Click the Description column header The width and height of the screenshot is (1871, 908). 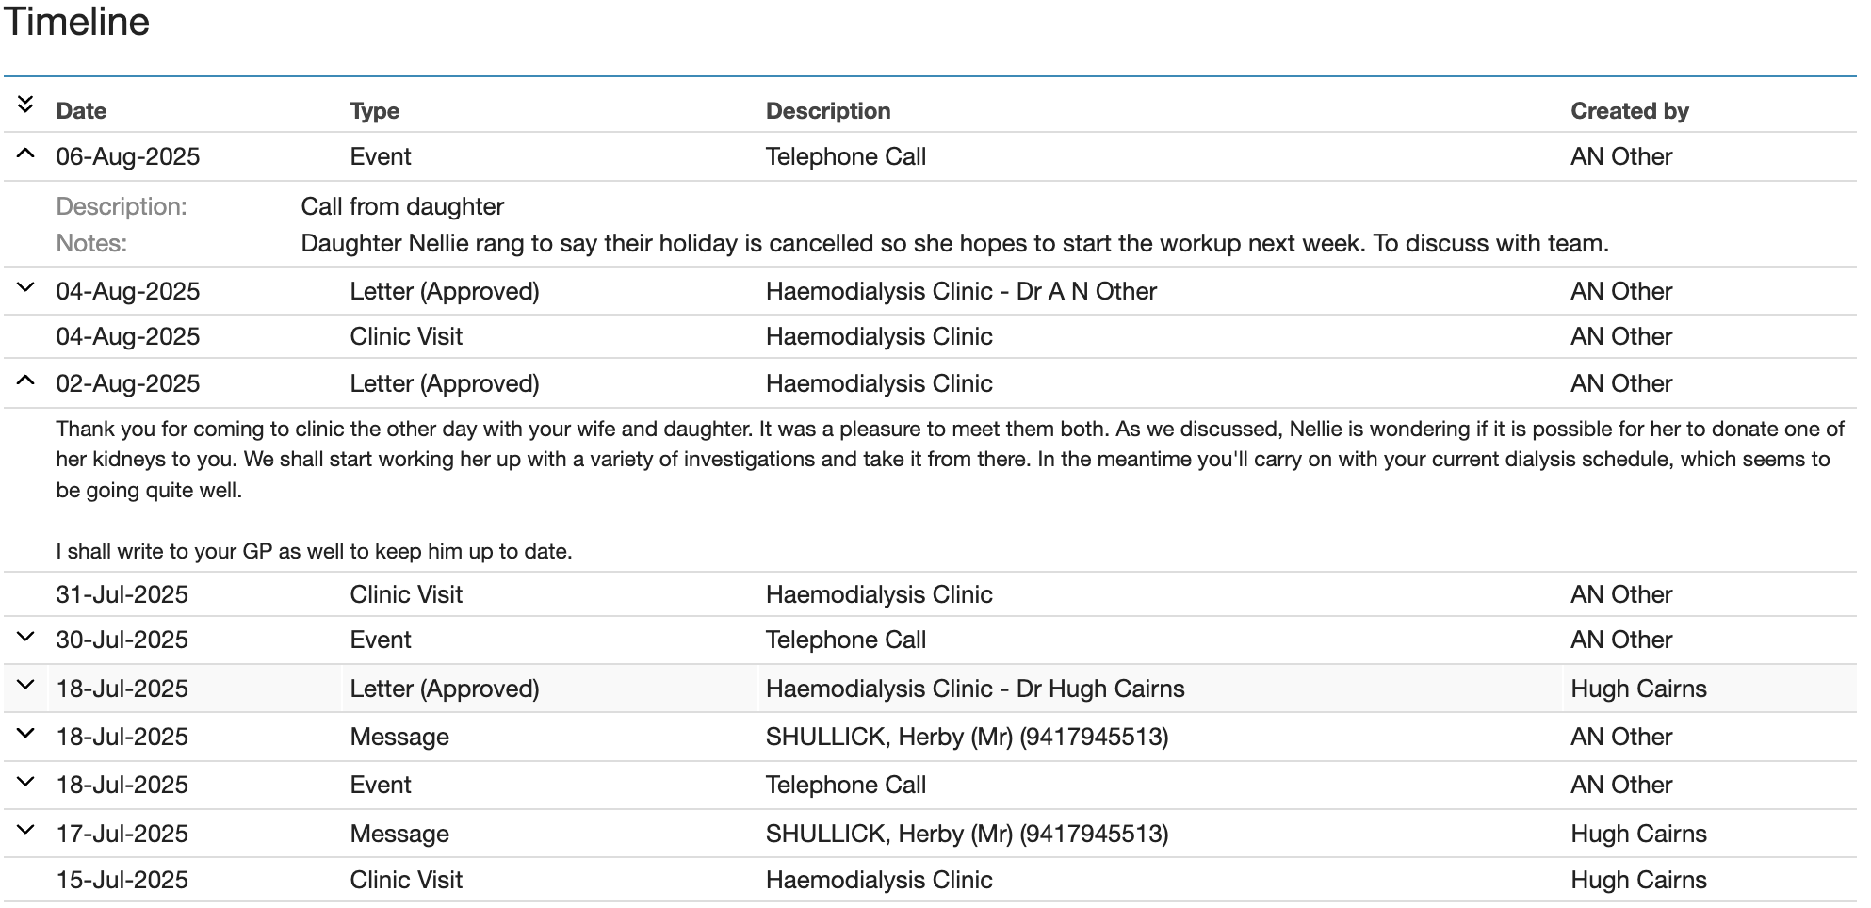(x=827, y=111)
